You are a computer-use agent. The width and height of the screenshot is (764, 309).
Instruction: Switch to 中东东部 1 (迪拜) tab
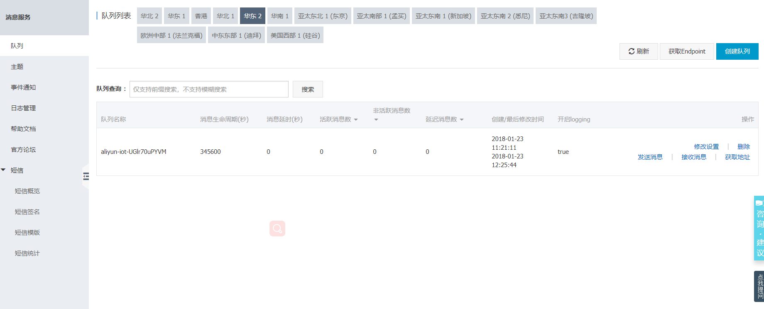pyautogui.click(x=236, y=35)
